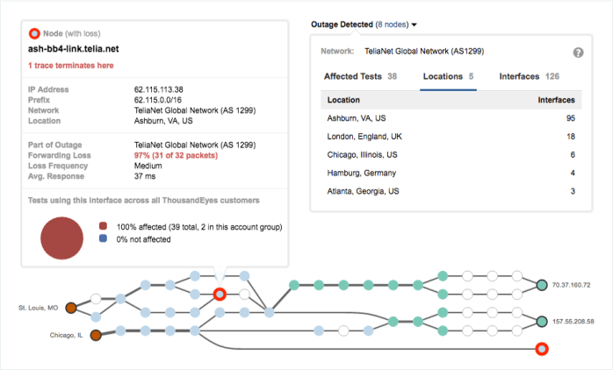Click TeliaNet Global Network (AS1299) network name
This screenshot has height=370, width=613.
tap(424, 51)
